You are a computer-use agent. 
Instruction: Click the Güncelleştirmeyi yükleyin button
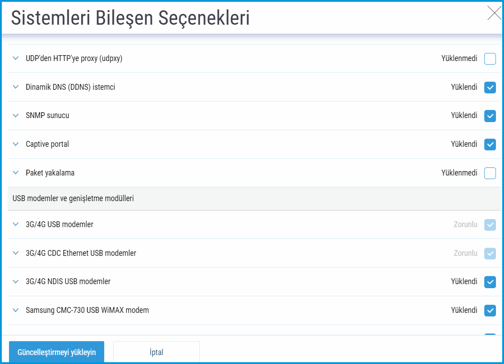pyautogui.click(x=57, y=352)
